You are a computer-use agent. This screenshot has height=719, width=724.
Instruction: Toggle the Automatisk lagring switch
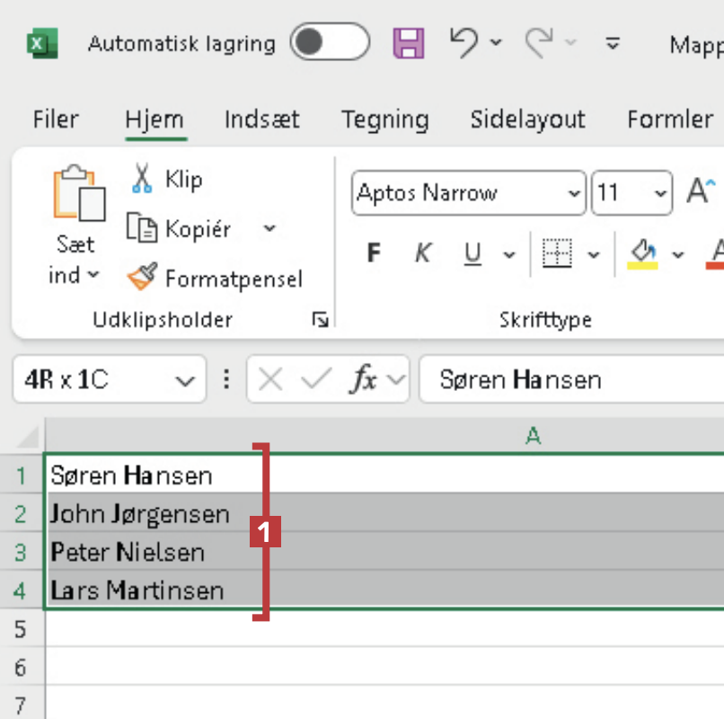329,43
